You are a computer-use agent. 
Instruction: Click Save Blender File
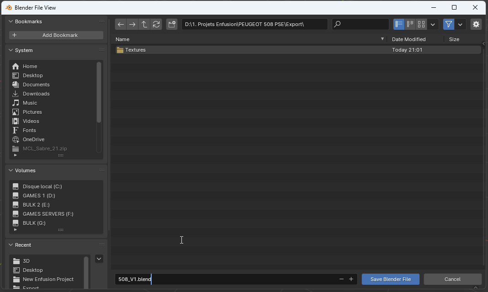(391, 279)
